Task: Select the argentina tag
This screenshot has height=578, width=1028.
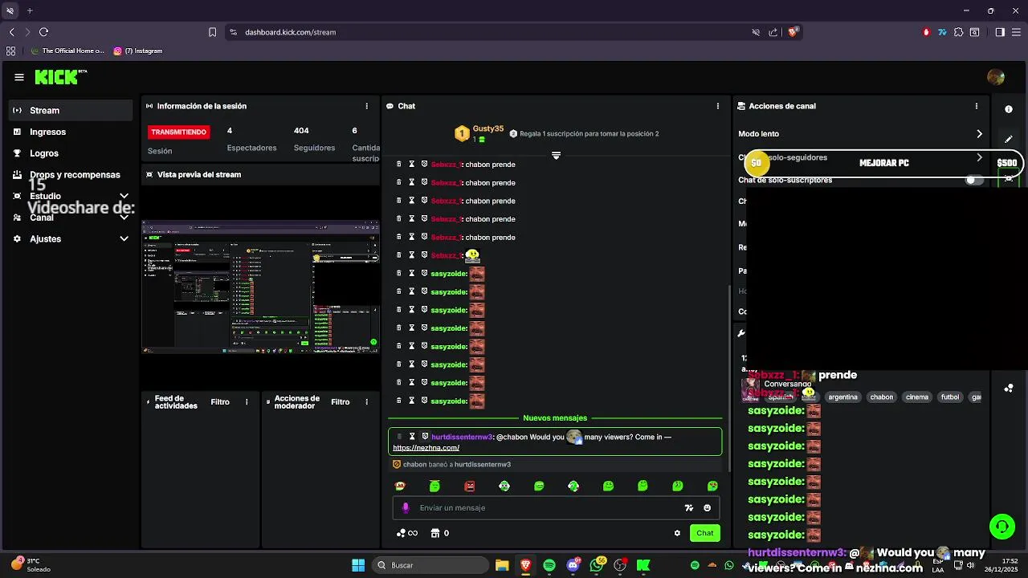Action: [x=842, y=397]
